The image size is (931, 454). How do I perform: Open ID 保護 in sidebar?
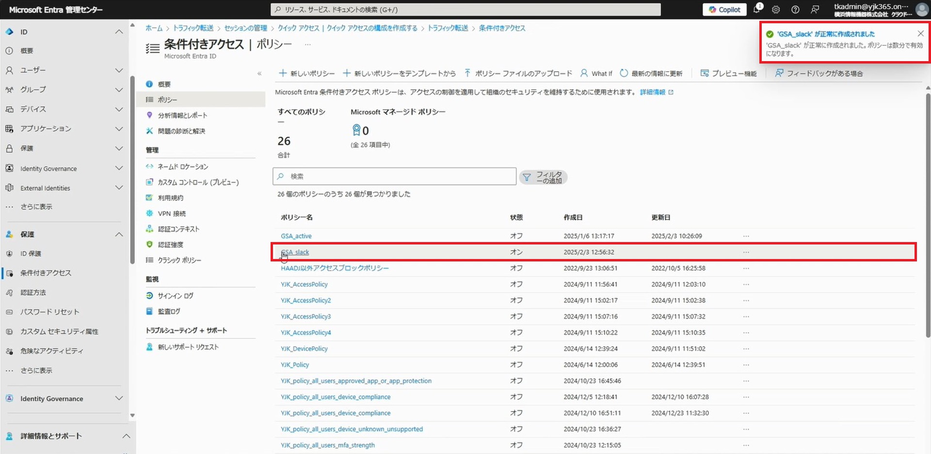(x=31, y=254)
